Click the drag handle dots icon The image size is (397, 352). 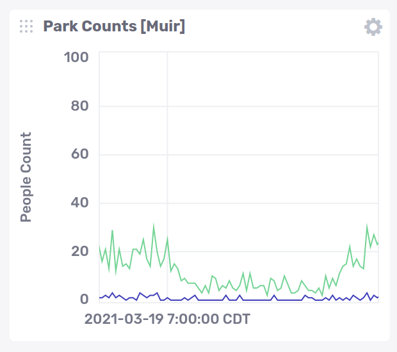26,26
